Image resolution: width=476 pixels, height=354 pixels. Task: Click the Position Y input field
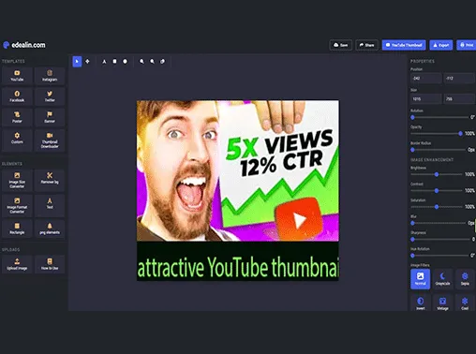(459, 79)
